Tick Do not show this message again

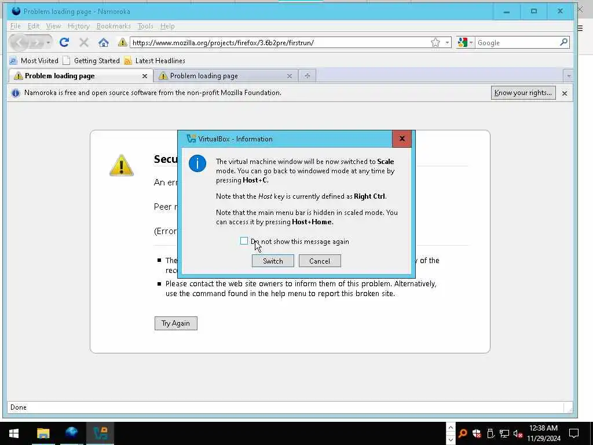[244, 241]
